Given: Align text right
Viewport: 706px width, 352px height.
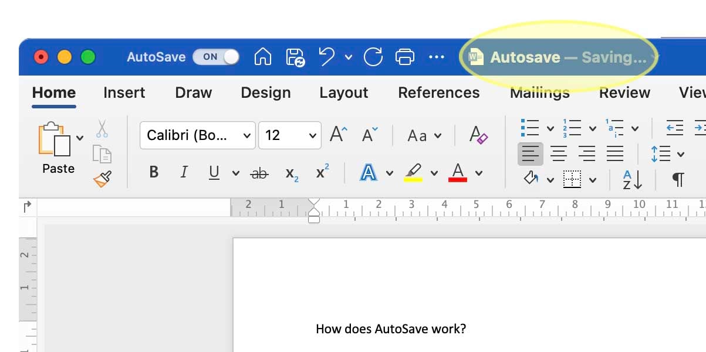Looking at the screenshot, I should pos(587,154).
